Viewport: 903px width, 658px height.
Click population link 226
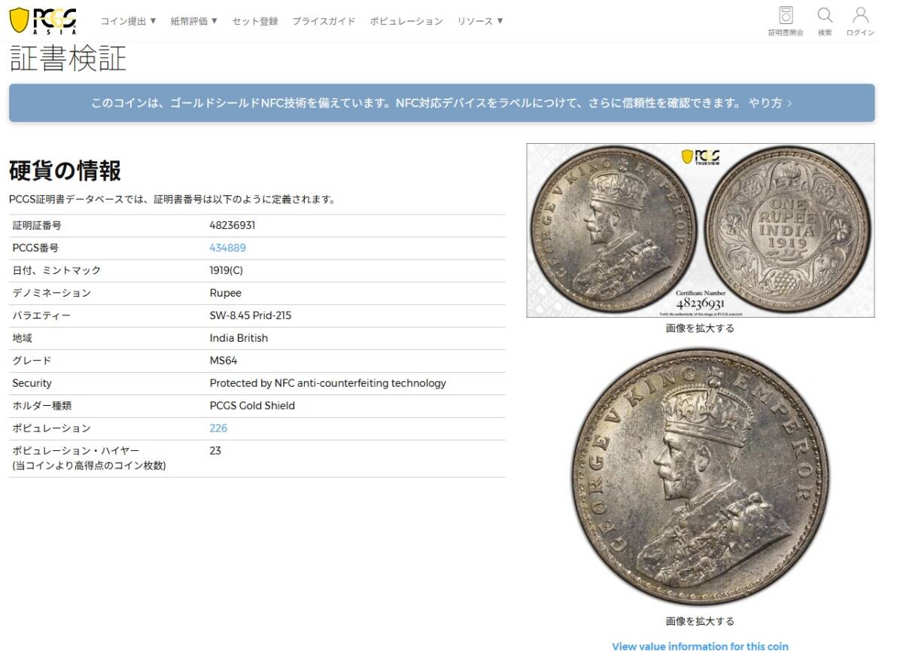(x=218, y=428)
